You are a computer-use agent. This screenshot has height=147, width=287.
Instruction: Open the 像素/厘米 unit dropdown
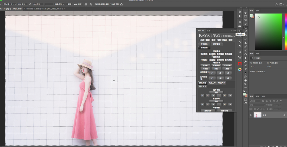pyautogui.click(x=59, y=4)
